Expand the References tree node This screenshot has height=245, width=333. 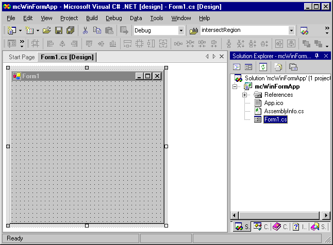point(245,95)
